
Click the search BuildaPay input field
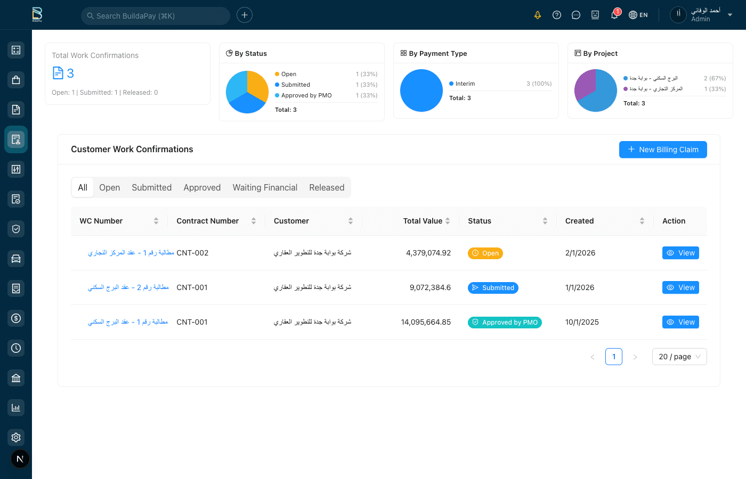pyautogui.click(x=155, y=15)
